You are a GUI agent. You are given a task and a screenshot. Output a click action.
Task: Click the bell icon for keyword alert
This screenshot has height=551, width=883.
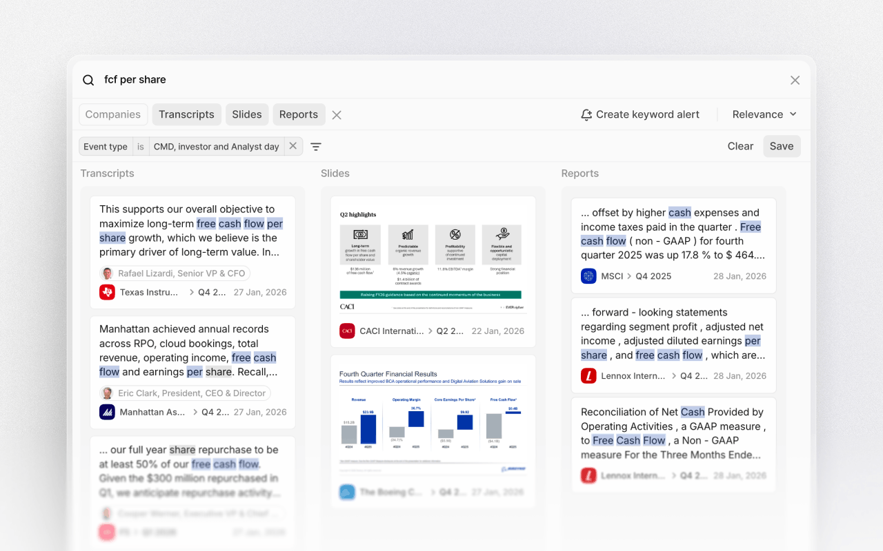click(586, 114)
